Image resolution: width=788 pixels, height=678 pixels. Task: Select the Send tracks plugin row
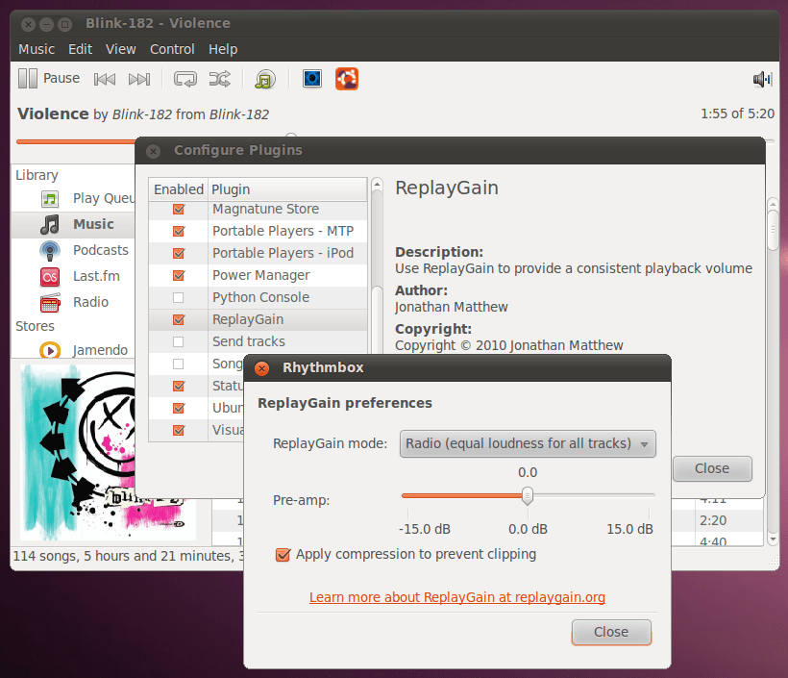(258, 342)
